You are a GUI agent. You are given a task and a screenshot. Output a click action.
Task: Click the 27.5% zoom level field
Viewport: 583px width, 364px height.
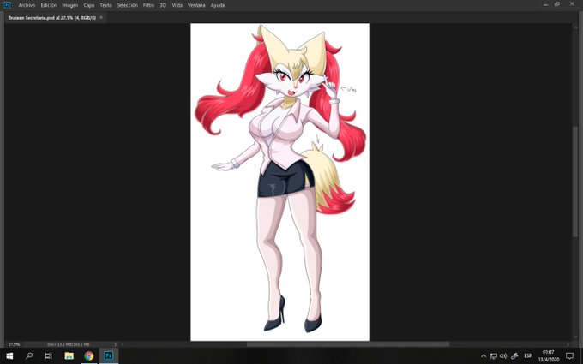14,344
